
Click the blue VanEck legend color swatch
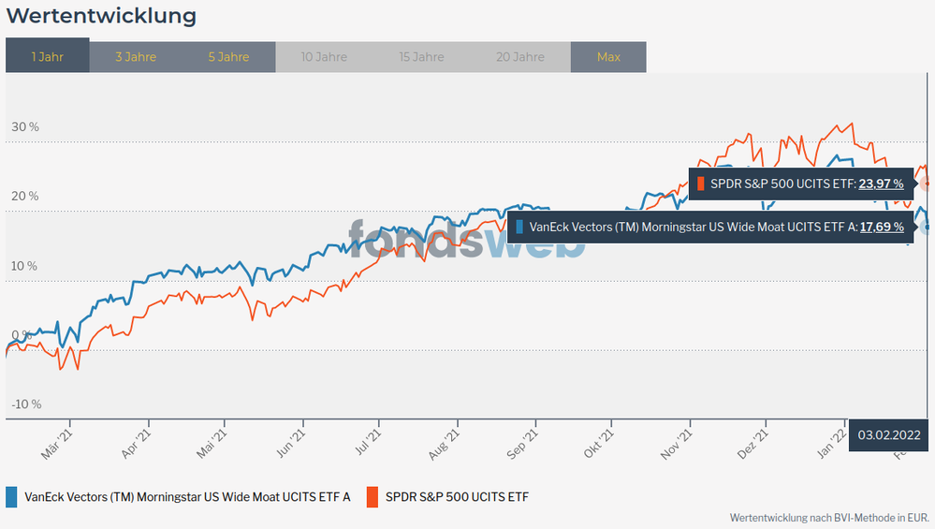11,496
